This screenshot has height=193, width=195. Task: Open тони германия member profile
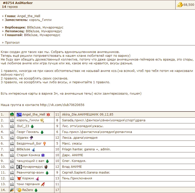28,184
